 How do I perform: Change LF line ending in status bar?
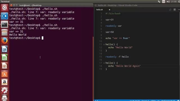pos(158,100)
